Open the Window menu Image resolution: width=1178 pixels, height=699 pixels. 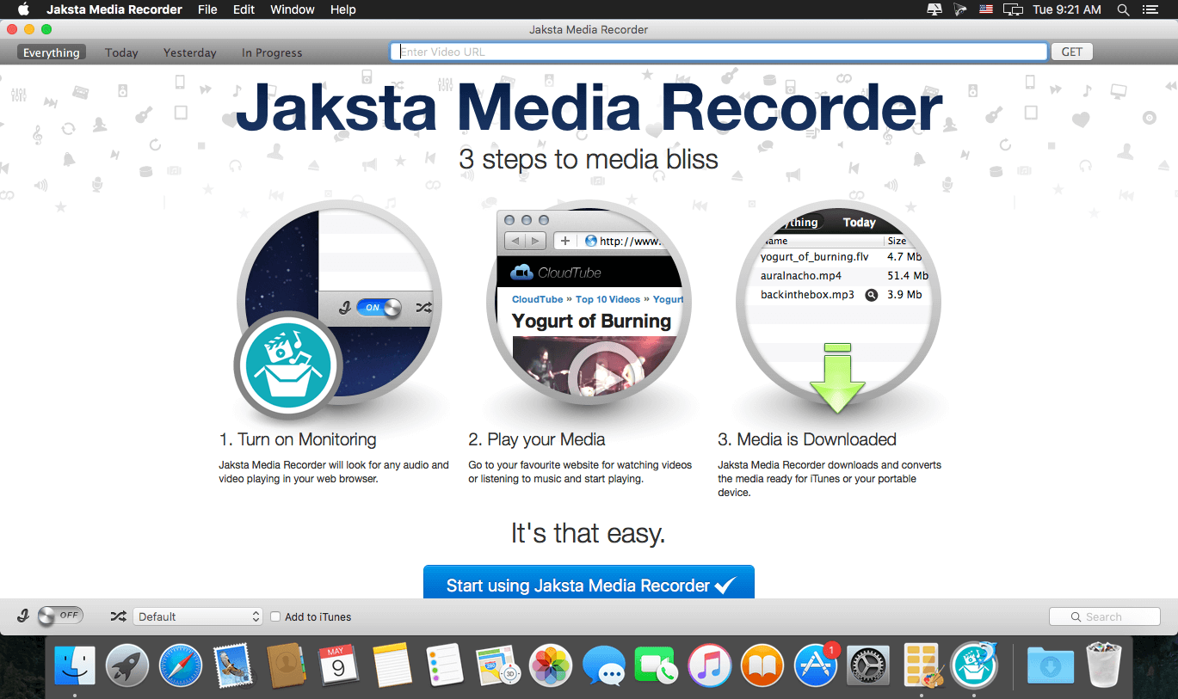pyautogui.click(x=293, y=9)
